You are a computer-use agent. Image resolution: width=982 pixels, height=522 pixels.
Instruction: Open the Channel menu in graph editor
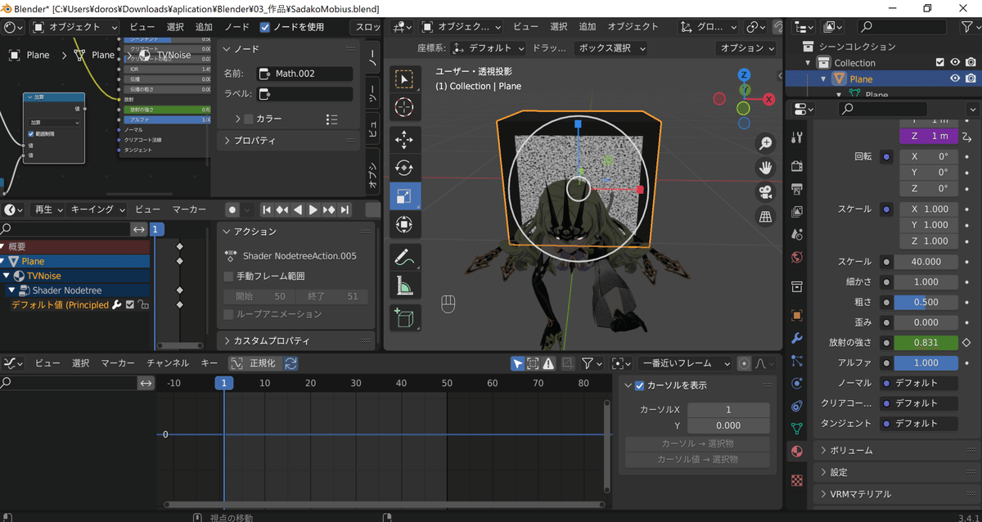[x=168, y=363]
